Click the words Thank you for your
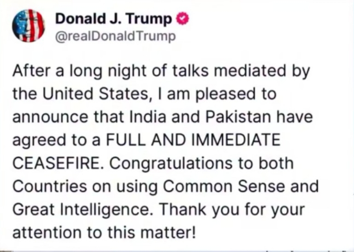This screenshot has width=354, height=252. (232, 210)
